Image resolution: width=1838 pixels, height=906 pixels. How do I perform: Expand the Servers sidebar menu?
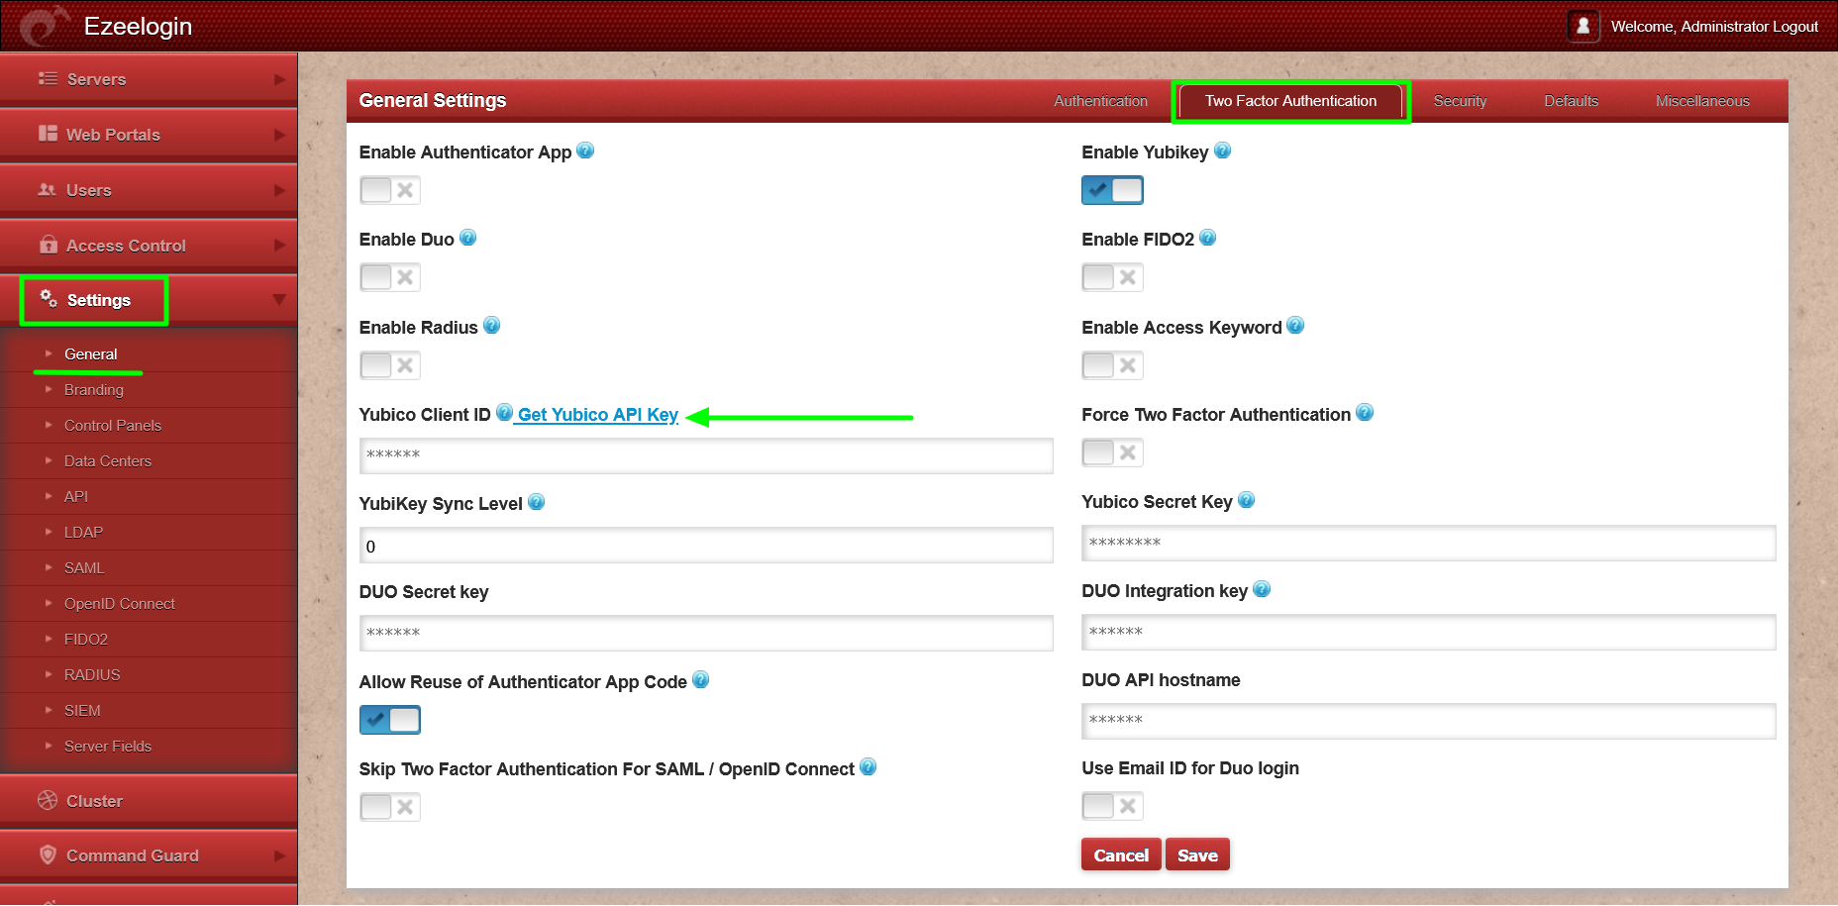pyautogui.click(x=149, y=79)
